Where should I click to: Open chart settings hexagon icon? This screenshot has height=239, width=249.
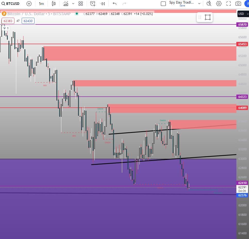[x=219, y=4]
